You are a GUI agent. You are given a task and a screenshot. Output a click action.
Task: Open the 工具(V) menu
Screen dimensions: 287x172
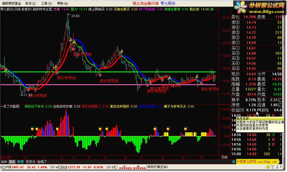click(x=47, y=3)
